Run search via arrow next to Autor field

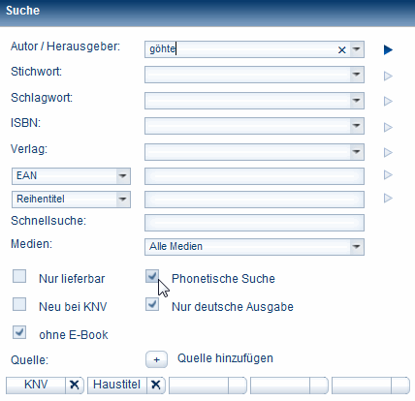click(388, 49)
